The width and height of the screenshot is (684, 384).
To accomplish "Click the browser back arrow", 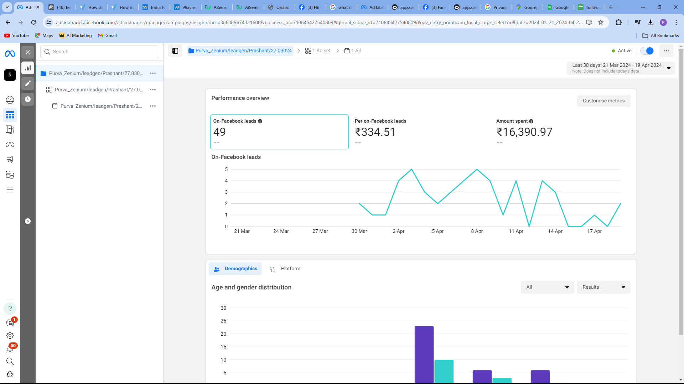I will click(8, 22).
